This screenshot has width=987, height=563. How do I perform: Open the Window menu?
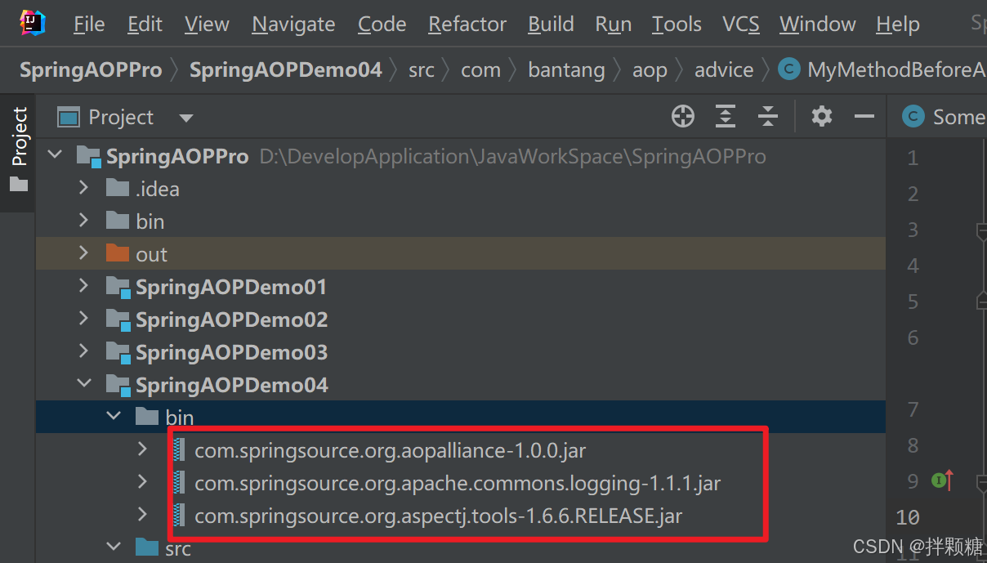[818, 25]
